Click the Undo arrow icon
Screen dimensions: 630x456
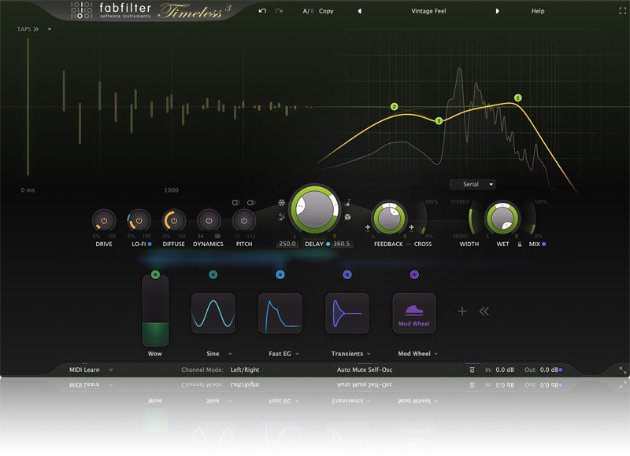point(262,11)
